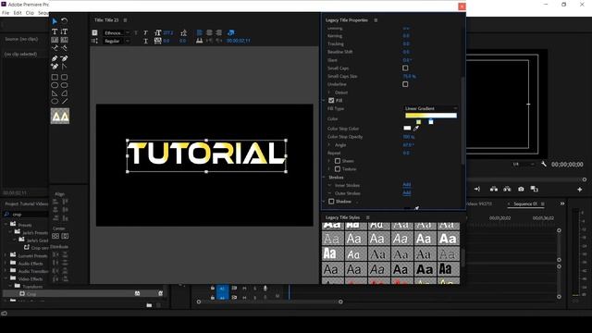The image size is (592, 333).
Task: Enable the Underline checkbox
Action: click(x=405, y=84)
